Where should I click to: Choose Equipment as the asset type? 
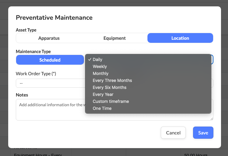[114, 38]
